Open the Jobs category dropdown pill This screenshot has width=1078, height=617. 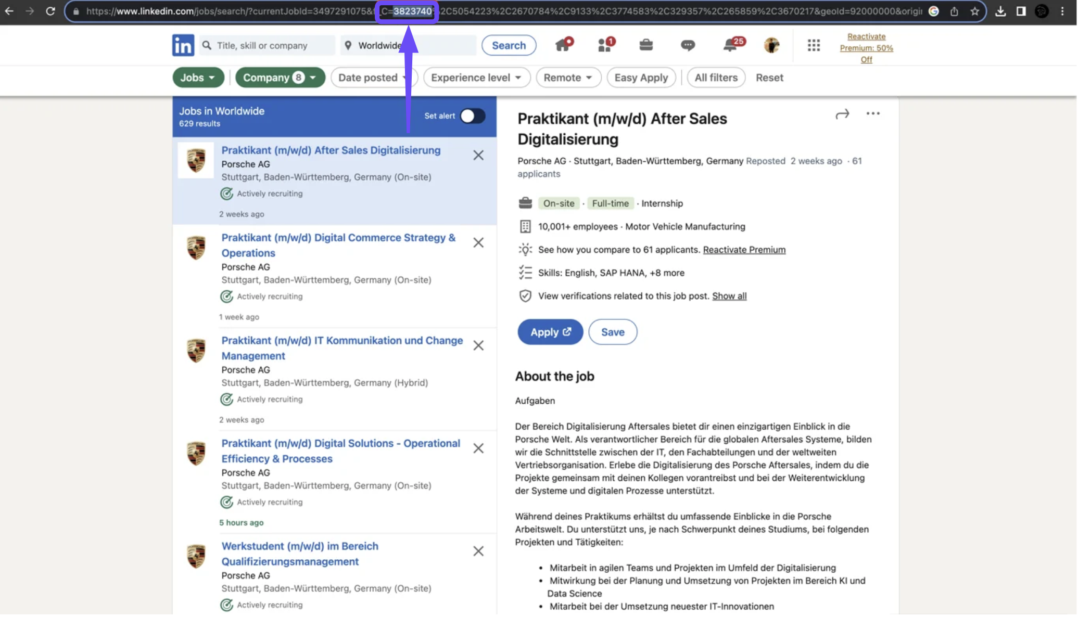(x=198, y=78)
